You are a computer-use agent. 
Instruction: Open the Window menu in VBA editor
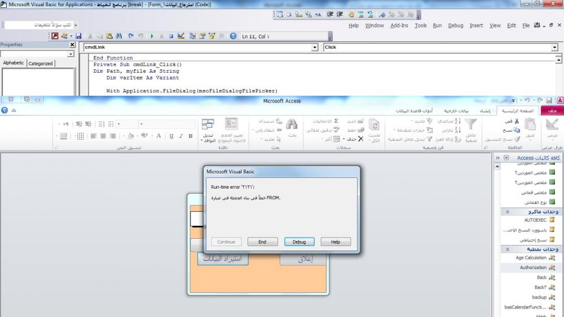click(374, 25)
